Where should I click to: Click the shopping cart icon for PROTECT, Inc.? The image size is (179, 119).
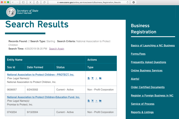pos(92,78)
